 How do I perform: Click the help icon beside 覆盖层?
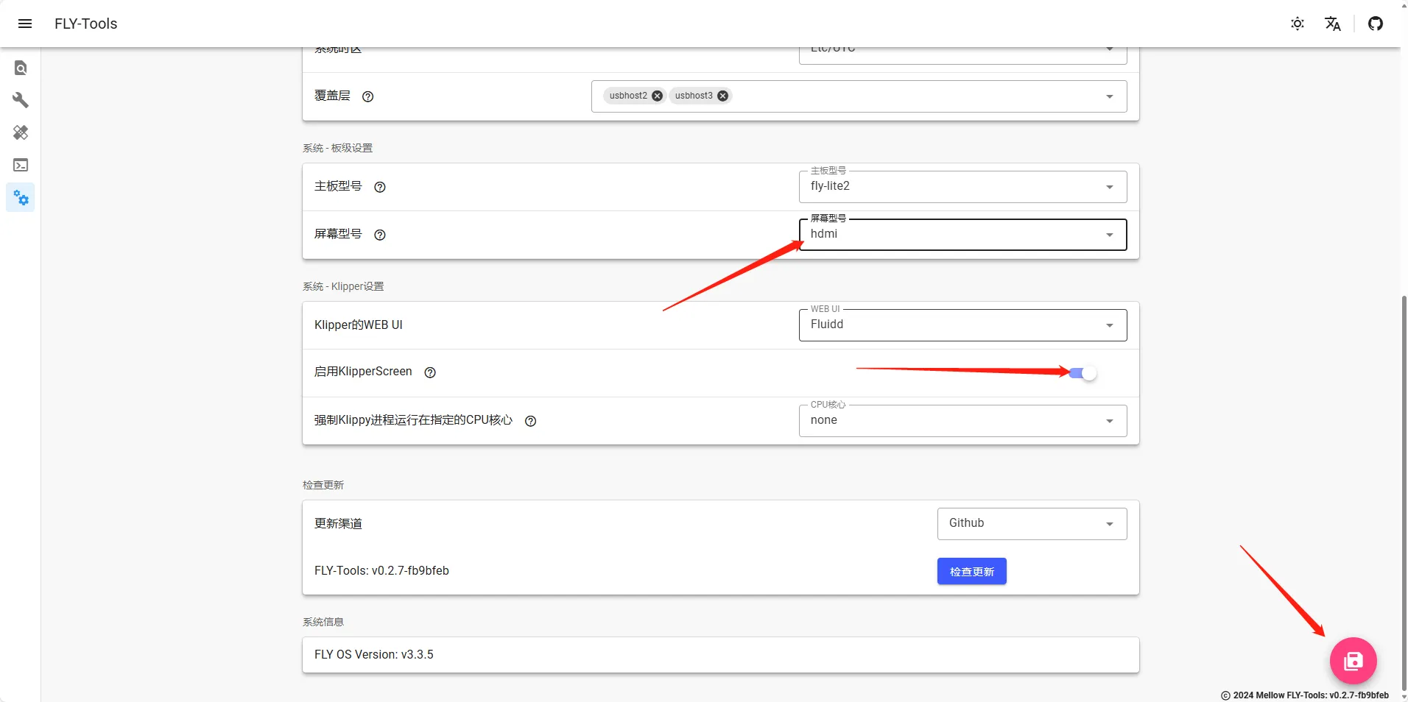pyautogui.click(x=368, y=96)
